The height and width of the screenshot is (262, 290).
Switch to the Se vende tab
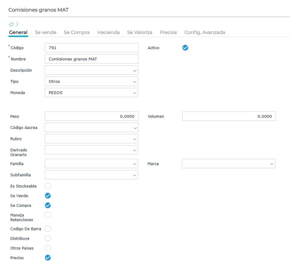click(46, 32)
